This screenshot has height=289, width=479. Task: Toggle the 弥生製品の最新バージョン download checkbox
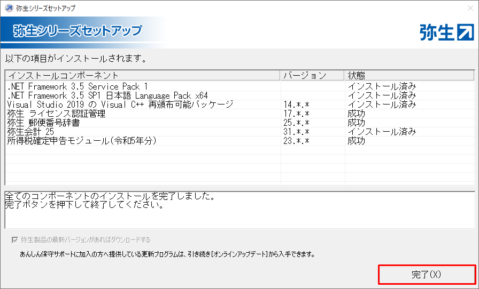14,240
